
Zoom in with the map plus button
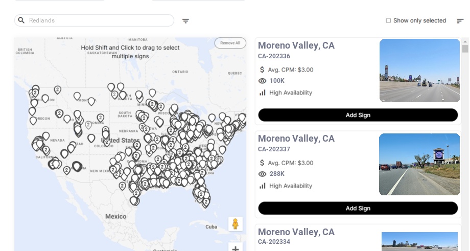(236, 248)
